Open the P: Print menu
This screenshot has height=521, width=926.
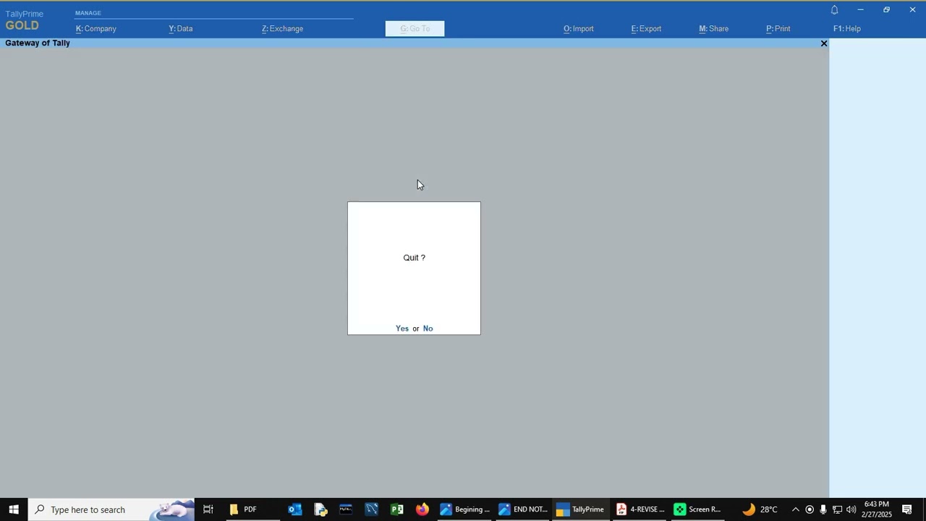(778, 29)
